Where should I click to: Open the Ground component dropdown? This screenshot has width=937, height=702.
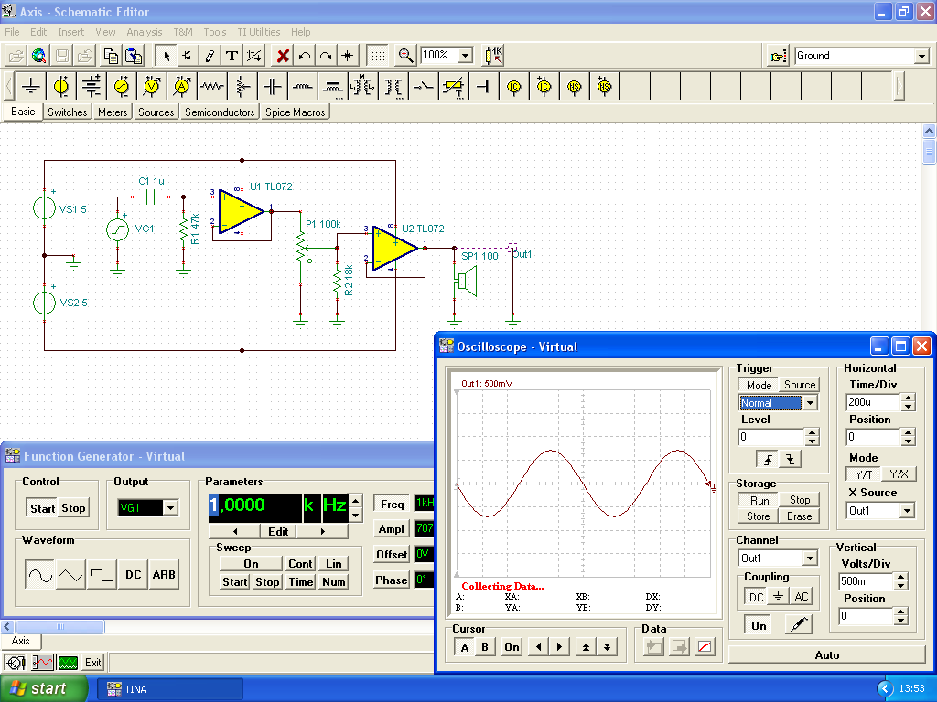[x=921, y=56]
